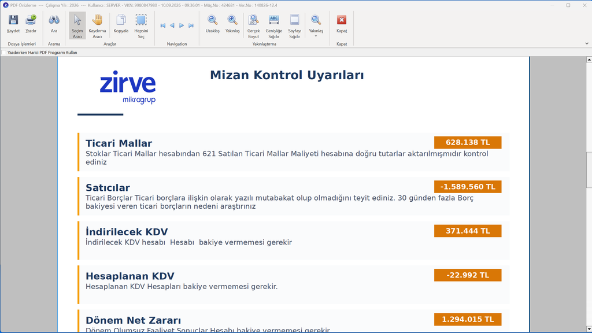The height and width of the screenshot is (333, 592).
Task: Click the Ticari Mallar heading
Action: (119, 143)
